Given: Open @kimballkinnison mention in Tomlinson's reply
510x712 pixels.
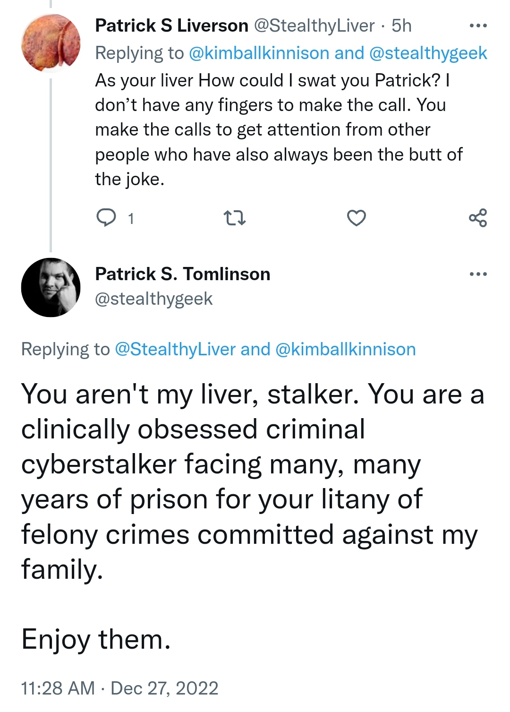Looking at the screenshot, I should click(345, 350).
